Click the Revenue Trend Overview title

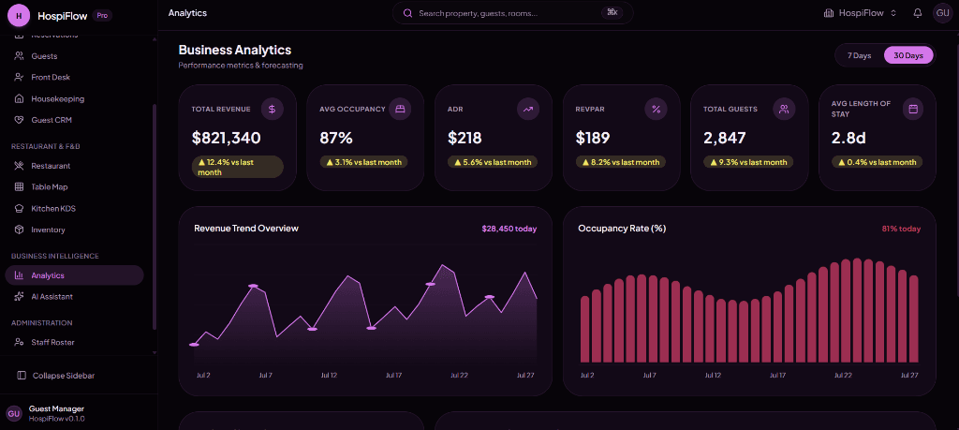246,229
